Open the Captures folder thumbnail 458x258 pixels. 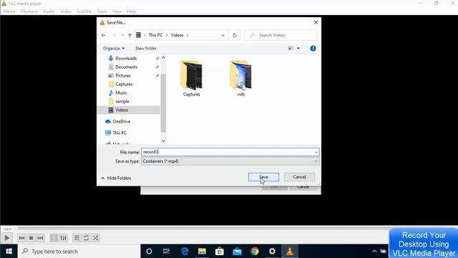click(x=192, y=78)
